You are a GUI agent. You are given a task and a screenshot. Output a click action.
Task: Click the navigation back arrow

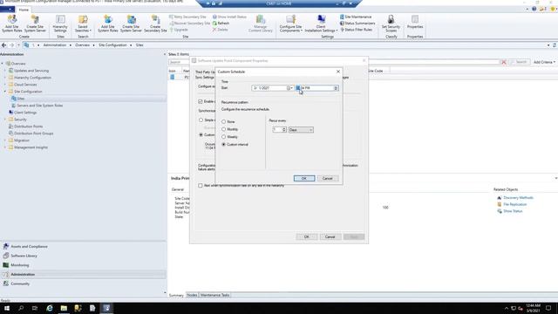[3, 45]
